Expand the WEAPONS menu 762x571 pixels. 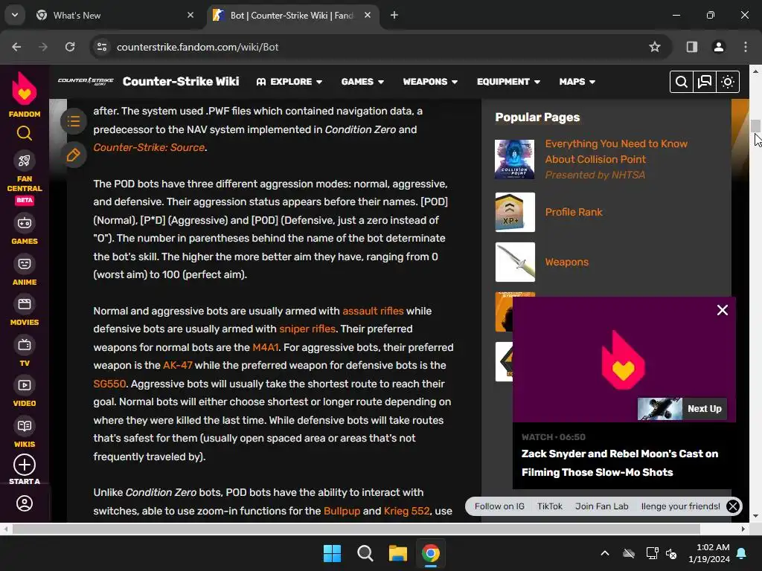[x=430, y=82]
